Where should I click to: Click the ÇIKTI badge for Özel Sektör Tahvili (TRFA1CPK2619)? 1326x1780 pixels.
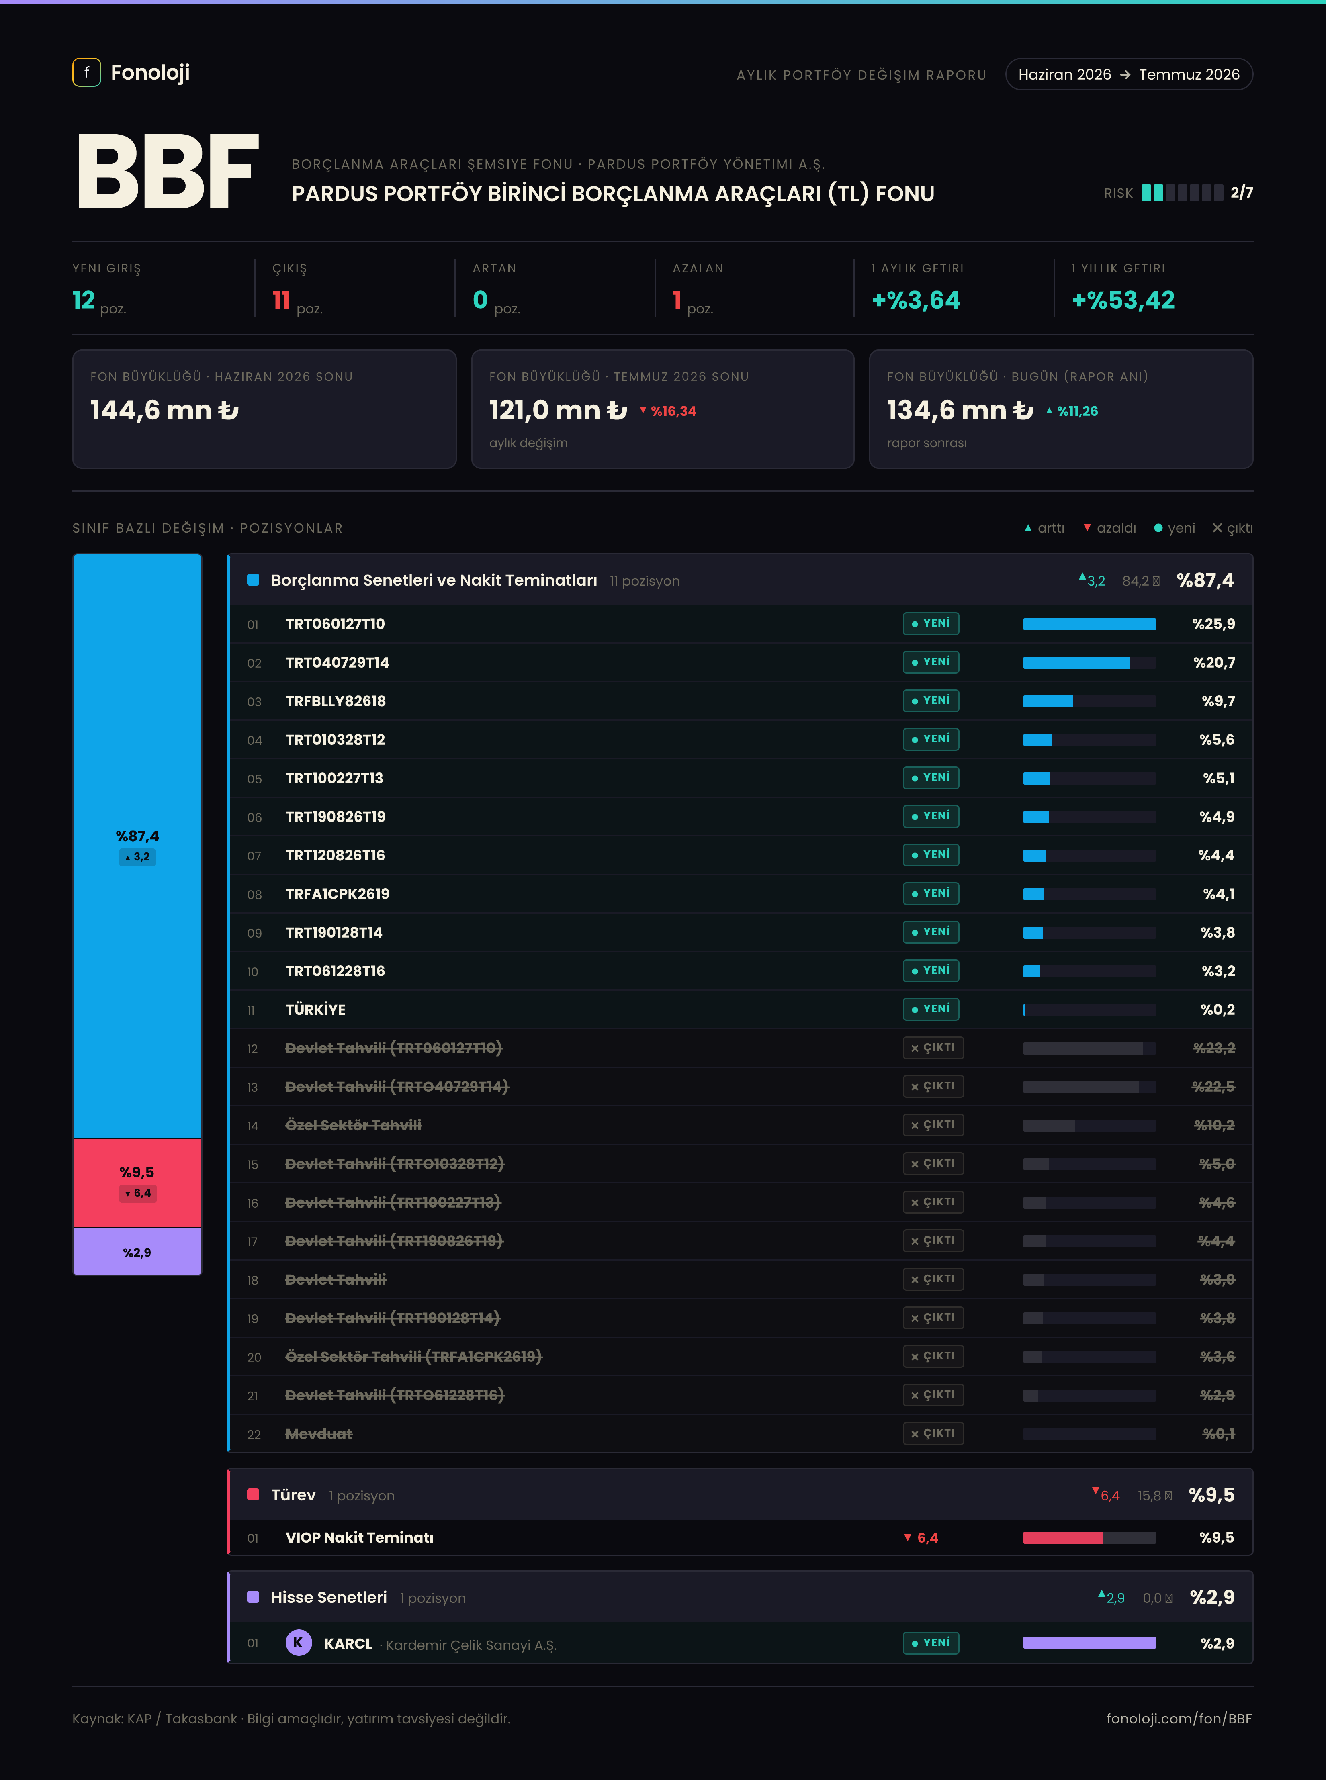pos(933,1356)
